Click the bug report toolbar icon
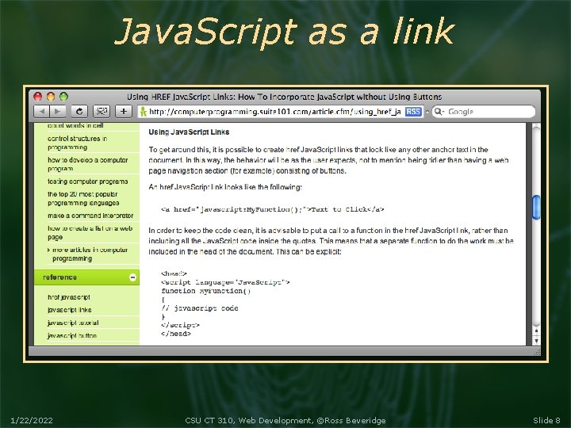571x428 pixels. (102, 112)
